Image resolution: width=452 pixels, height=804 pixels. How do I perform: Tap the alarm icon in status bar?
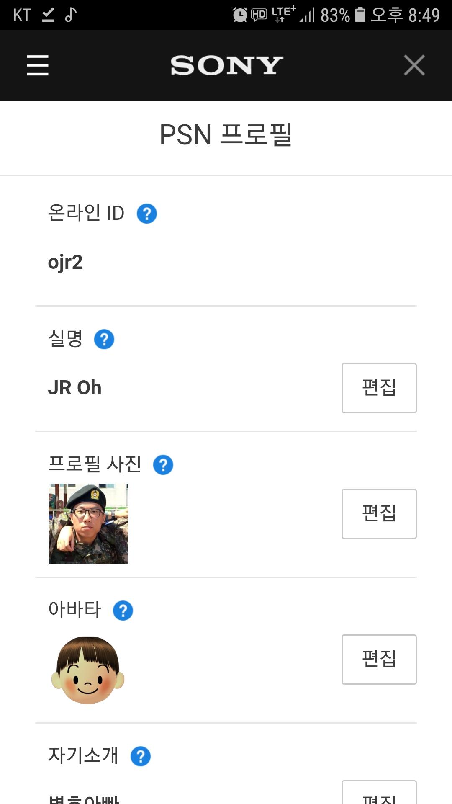pos(240,15)
